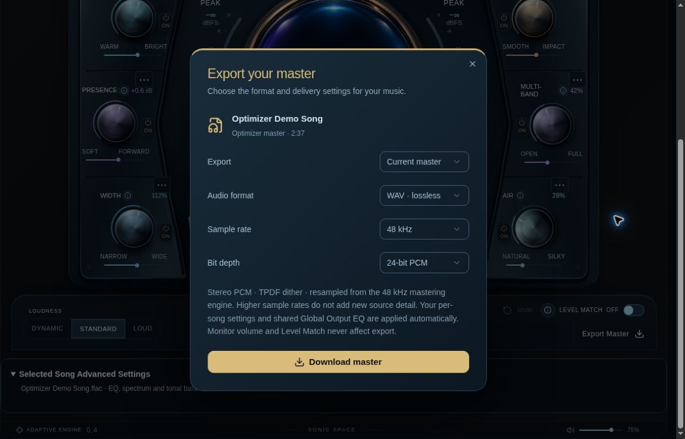
Task: Adjust the monitor volume slider
Action: click(601, 430)
